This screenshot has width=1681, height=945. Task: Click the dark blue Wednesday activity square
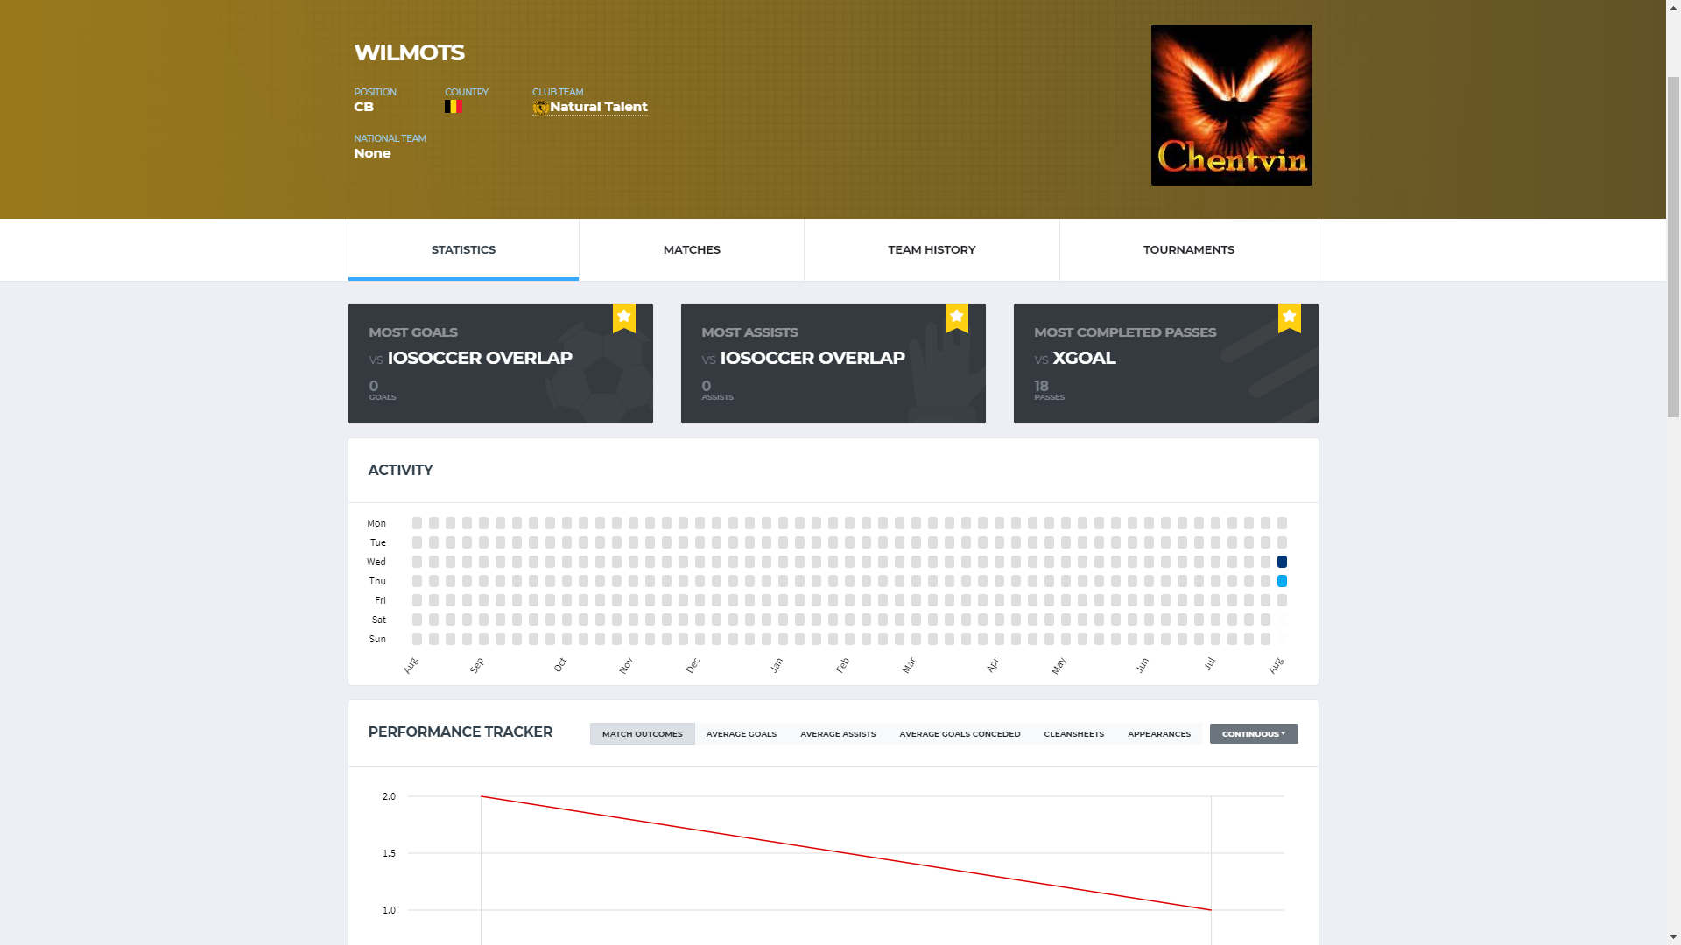(1282, 562)
